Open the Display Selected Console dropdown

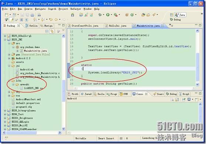(193, 100)
